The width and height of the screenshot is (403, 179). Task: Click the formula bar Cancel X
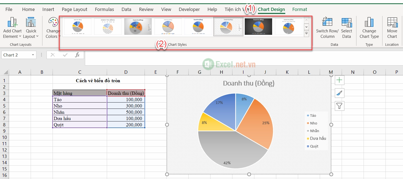53,55
